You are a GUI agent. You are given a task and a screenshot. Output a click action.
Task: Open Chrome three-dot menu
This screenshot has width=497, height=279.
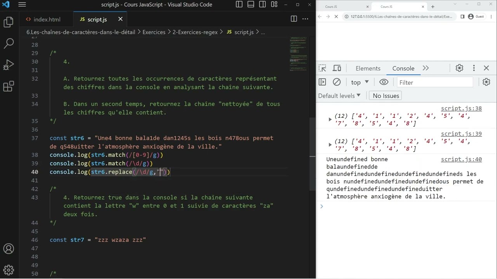pos(491,17)
